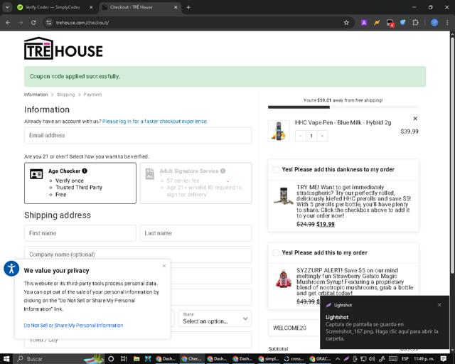Image resolution: width=455 pixels, height=364 pixels.
Task: Click the Strawberry Gelato syrup image
Action: pyautogui.click(x=284, y=279)
